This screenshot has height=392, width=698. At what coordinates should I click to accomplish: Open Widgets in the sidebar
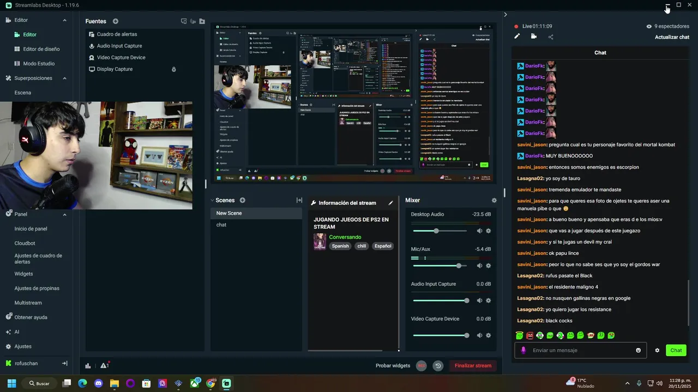(x=23, y=274)
